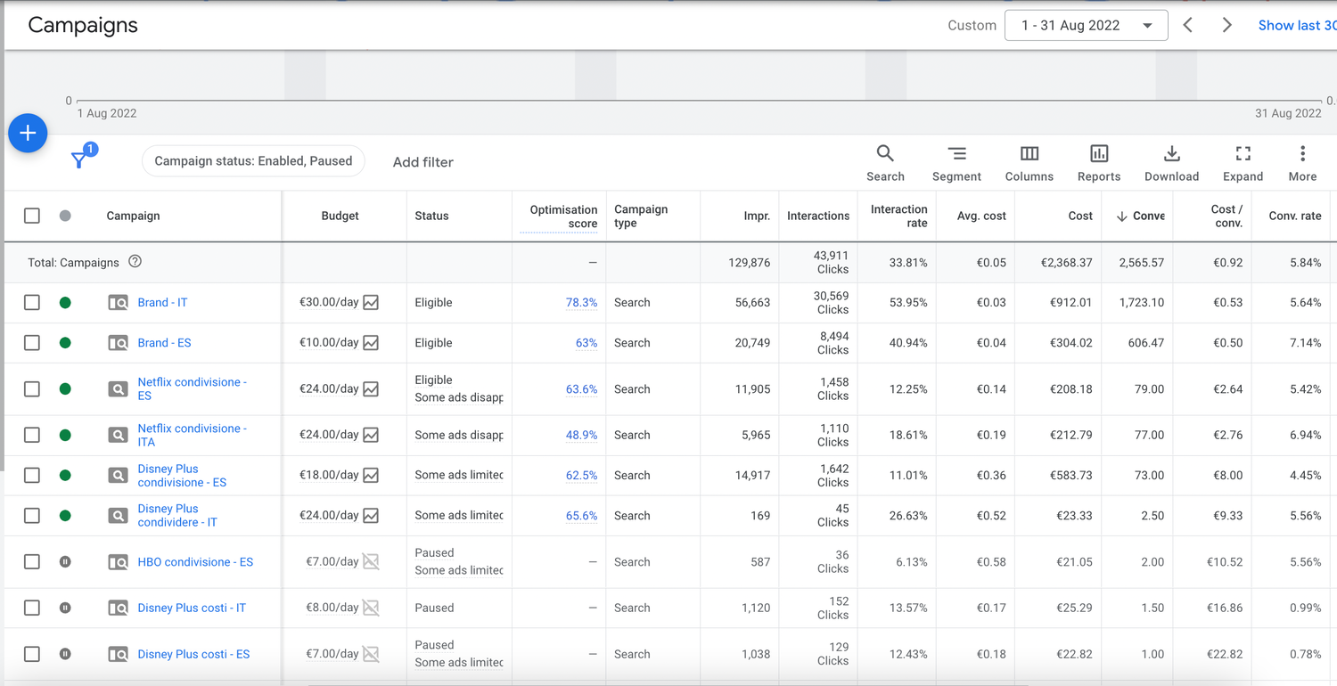The width and height of the screenshot is (1337, 686).
Task: Click the green status dot for Brand - IT
Action: (x=65, y=303)
